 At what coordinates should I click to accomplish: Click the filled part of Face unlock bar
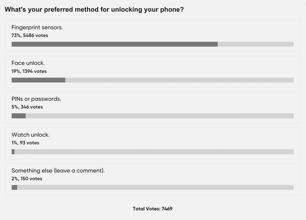pos(38,80)
